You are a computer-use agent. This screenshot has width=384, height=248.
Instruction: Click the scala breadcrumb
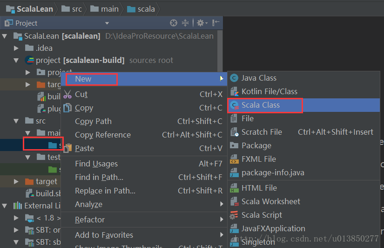click(141, 9)
